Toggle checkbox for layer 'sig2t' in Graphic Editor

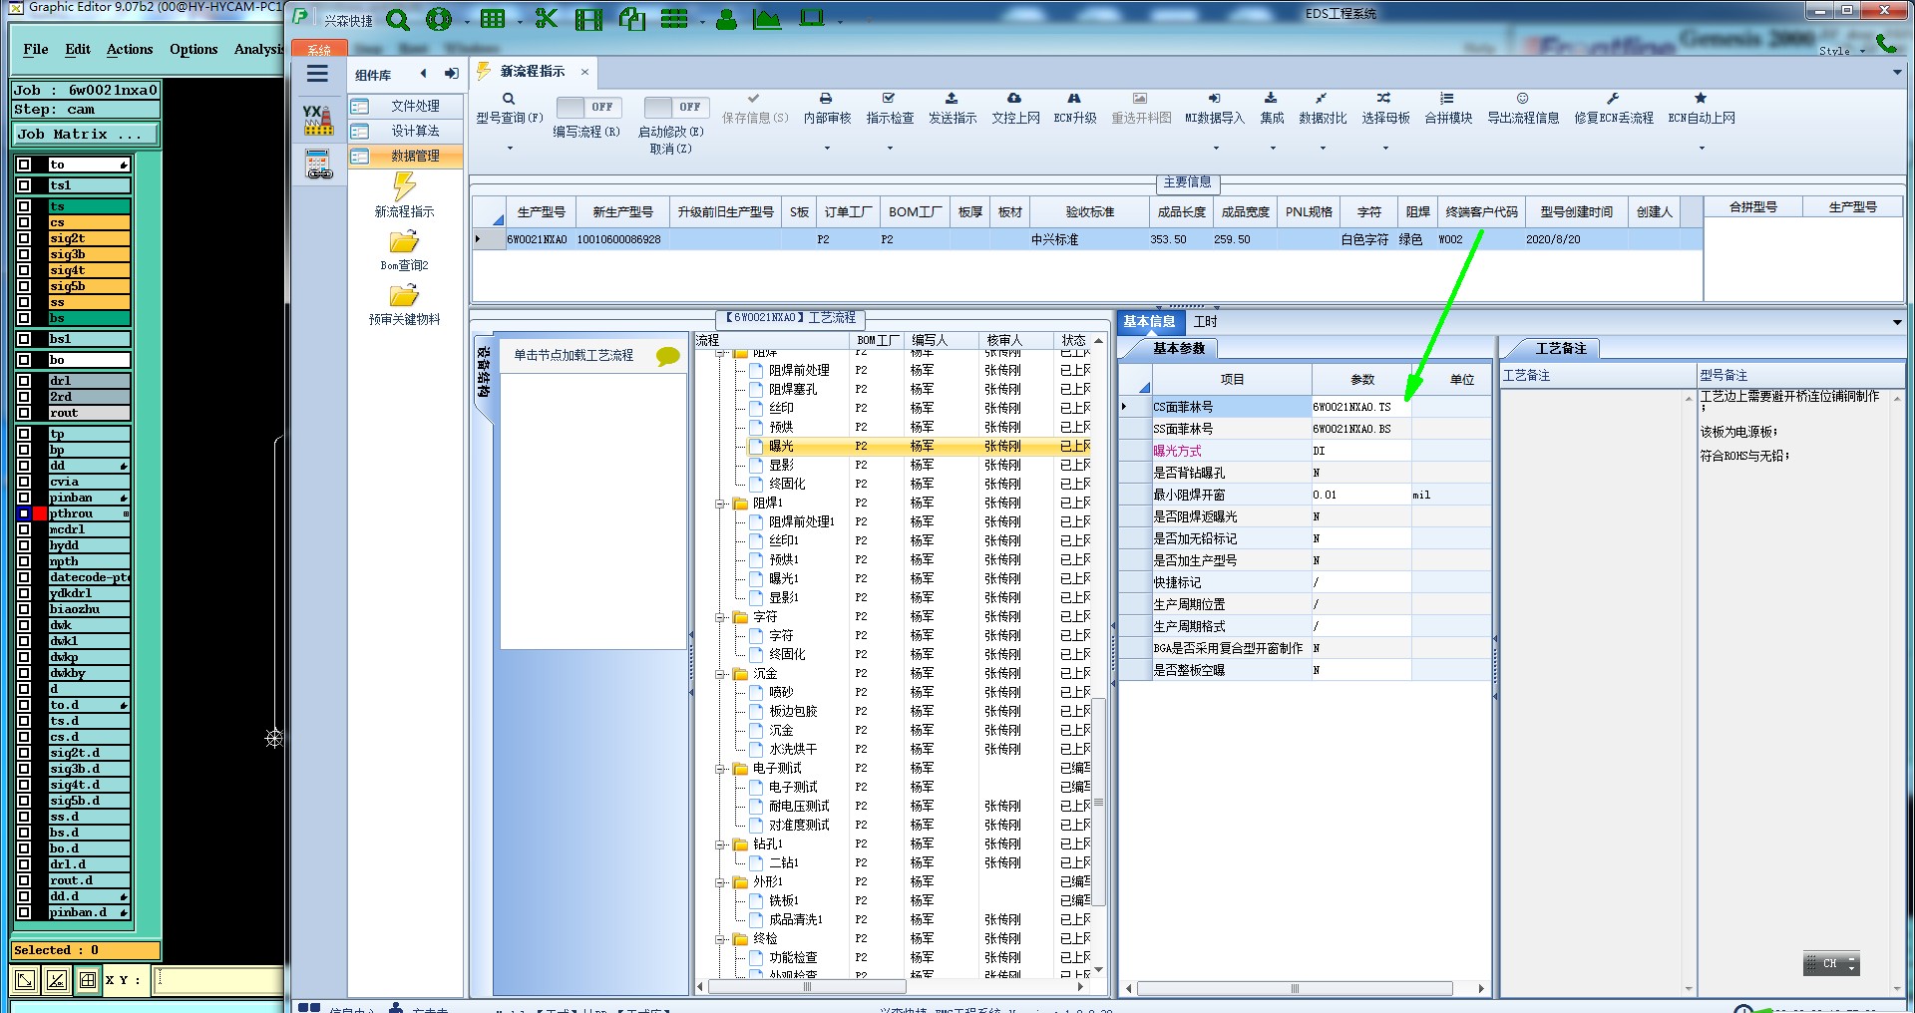24,238
